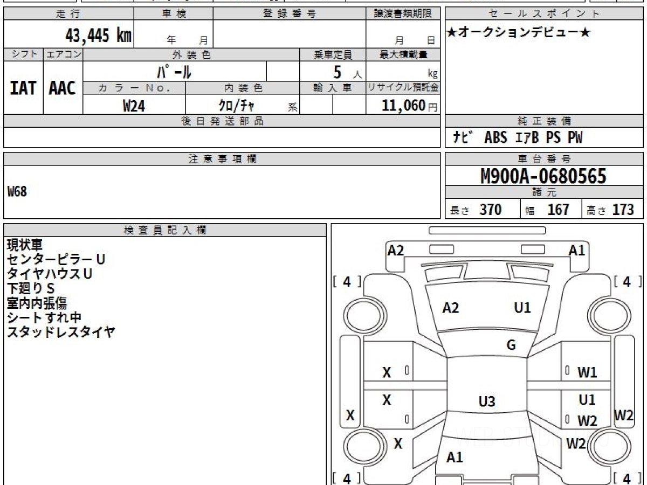Select the IAT shift value
The width and height of the screenshot is (647, 485).
point(23,88)
